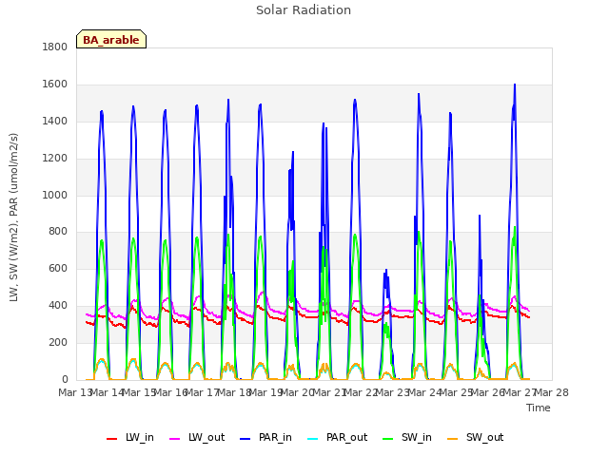Screen dimensions: 609x456
Task: Click the BA_arable annotation label
Action: 111,39
